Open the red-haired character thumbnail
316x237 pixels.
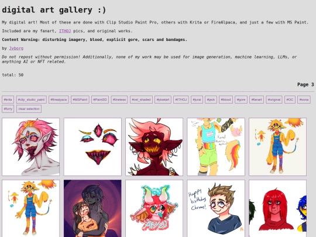(x=278, y=208)
